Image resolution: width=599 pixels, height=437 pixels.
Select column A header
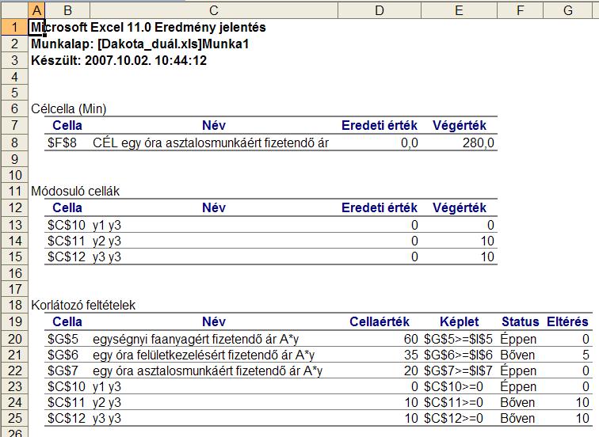(36, 10)
